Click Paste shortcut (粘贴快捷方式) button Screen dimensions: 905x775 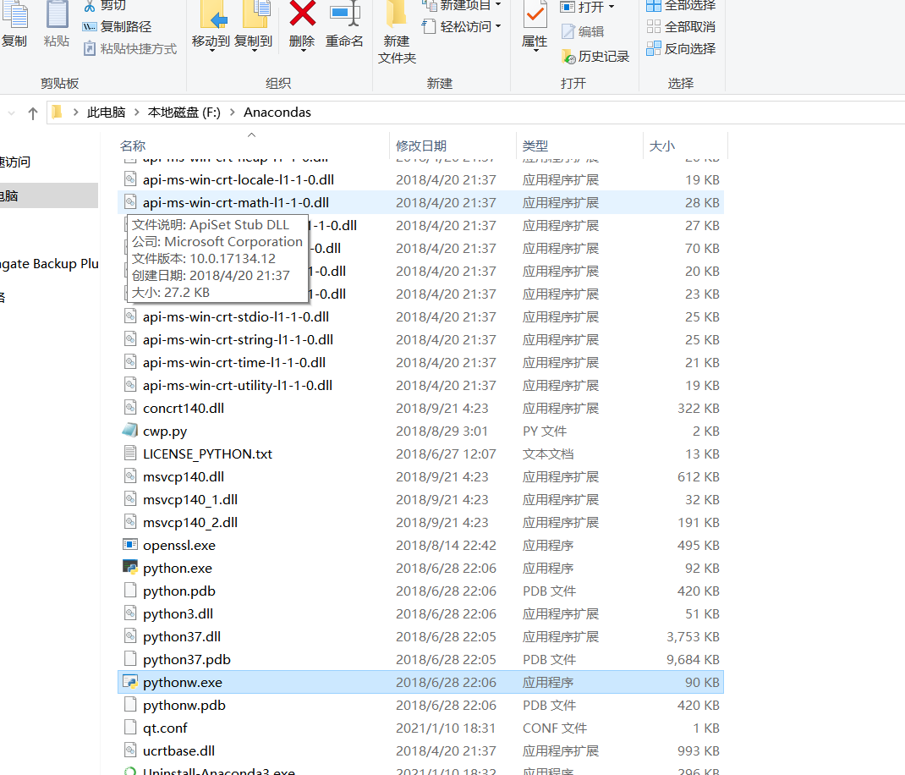click(x=130, y=48)
